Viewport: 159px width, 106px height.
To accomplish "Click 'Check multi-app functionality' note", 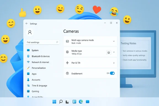I will [134, 60].
